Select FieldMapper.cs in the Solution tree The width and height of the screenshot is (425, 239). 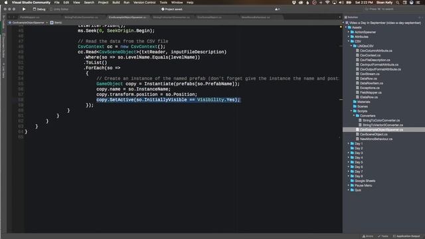point(371,92)
